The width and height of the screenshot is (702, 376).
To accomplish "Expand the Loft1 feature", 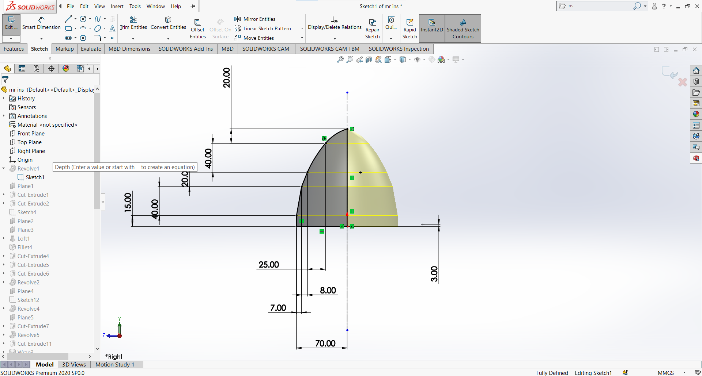I will (x=4, y=238).
